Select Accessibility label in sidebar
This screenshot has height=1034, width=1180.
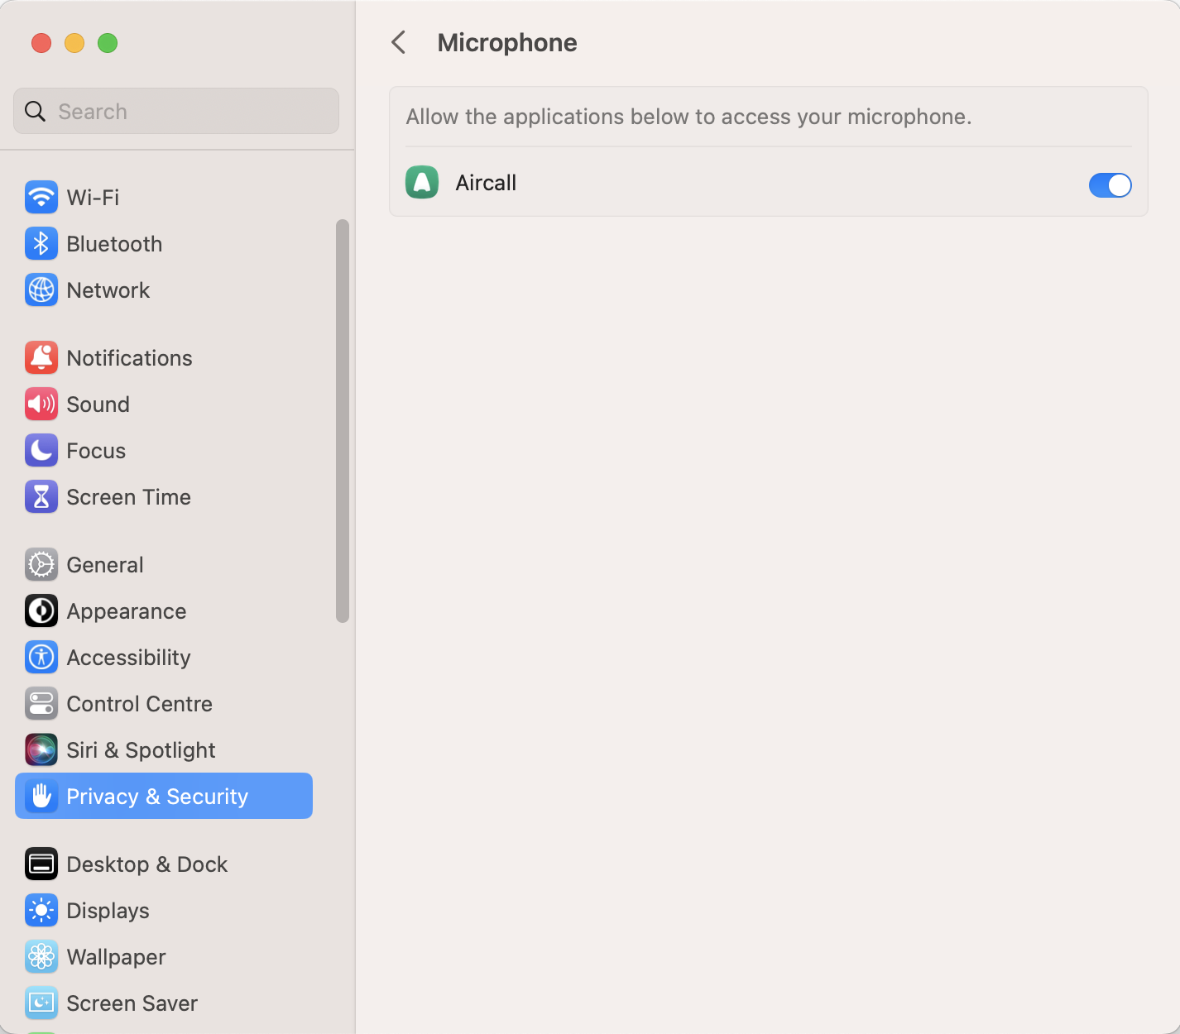click(x=128, y=657)
